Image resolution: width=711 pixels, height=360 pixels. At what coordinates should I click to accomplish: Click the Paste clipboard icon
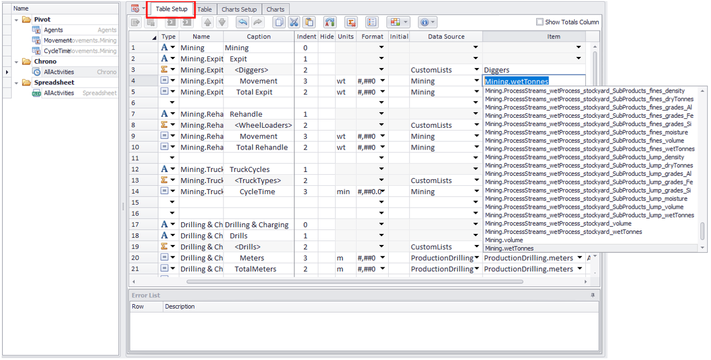point(309,22)
